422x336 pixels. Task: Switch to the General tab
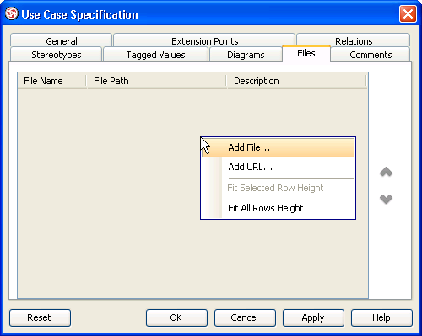(62, 40)
